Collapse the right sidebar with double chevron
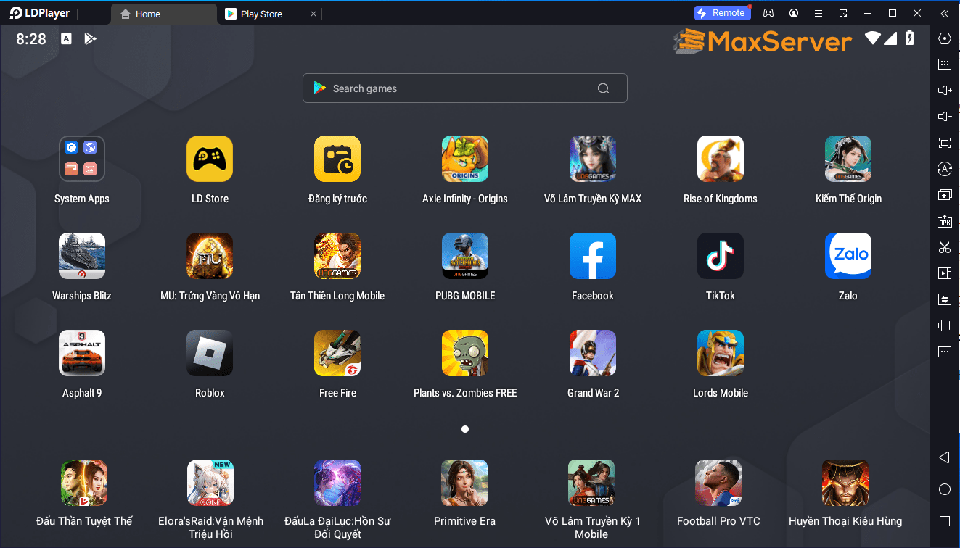 (x=944, y=13)
